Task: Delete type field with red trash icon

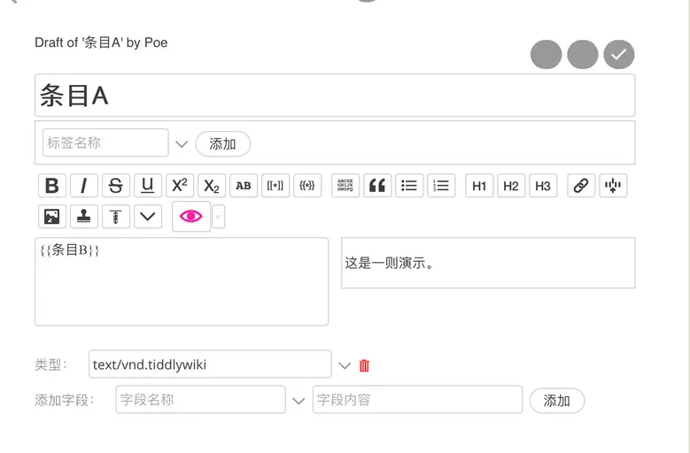Action: click(364, 365)
